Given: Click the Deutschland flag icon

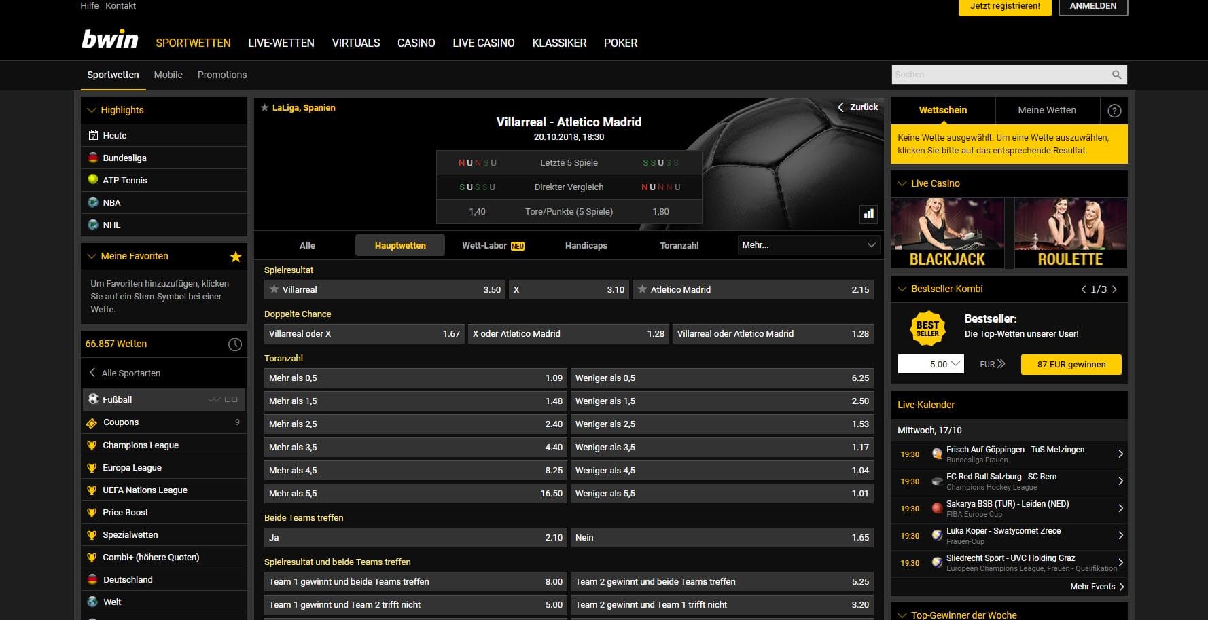Looking at the screenshot, I should coord(92,579).
